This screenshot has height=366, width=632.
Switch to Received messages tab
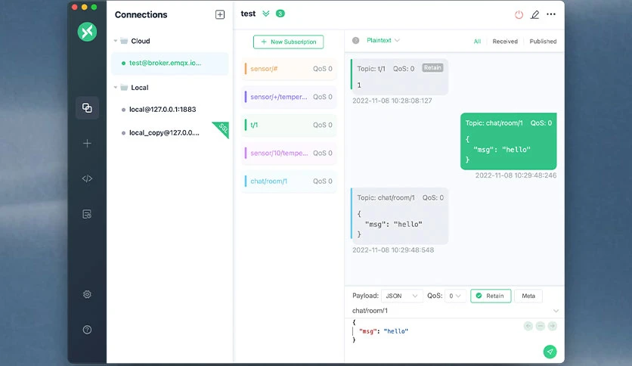point(505,41)
